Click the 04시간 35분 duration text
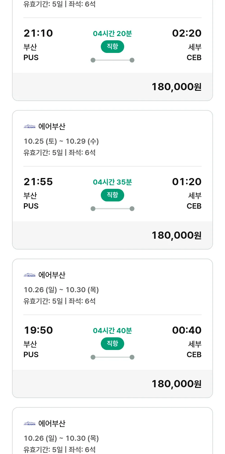The height and width of the screenshot is (454, 225). point(112,182)
